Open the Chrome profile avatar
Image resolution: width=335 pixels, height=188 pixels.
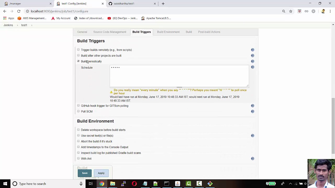pyautogui.click(x=323, y=11)
